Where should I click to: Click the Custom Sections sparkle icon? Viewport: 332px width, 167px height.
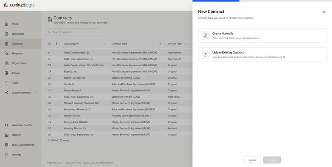(6, 93)
